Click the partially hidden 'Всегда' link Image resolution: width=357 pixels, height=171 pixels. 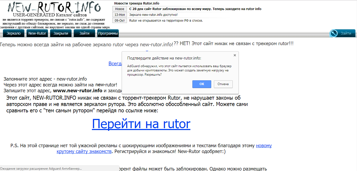pos(115,63)
